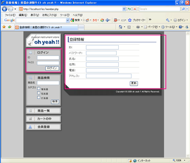Click the sidebar ログイン button
This screenshot has height=163, width=190.
coord(52,68)
